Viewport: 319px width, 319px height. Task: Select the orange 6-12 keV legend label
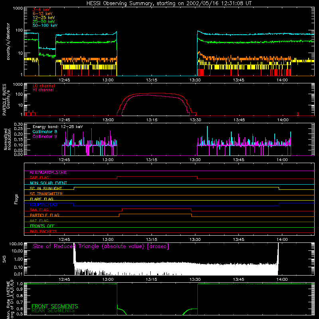43,14
